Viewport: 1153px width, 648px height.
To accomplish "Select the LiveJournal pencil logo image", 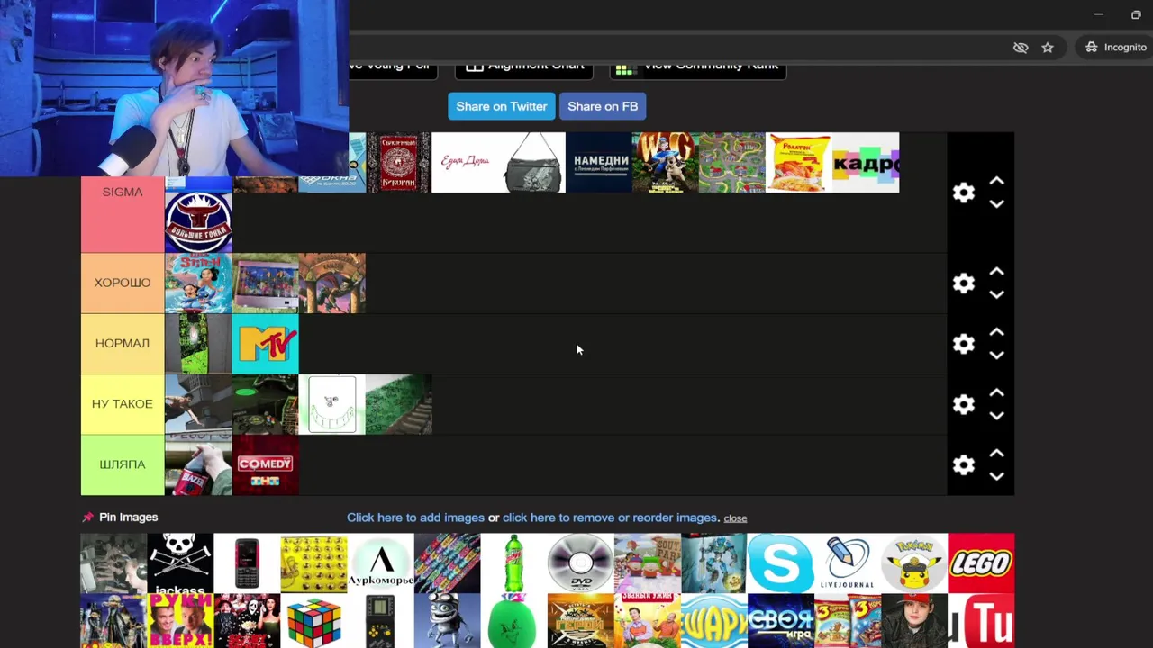I will click(848, 563).
